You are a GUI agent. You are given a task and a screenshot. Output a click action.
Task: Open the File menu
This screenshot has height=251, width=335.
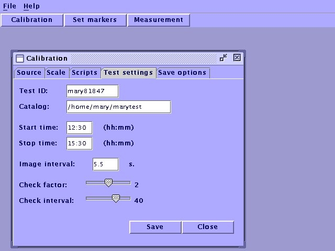coord(9,6)
